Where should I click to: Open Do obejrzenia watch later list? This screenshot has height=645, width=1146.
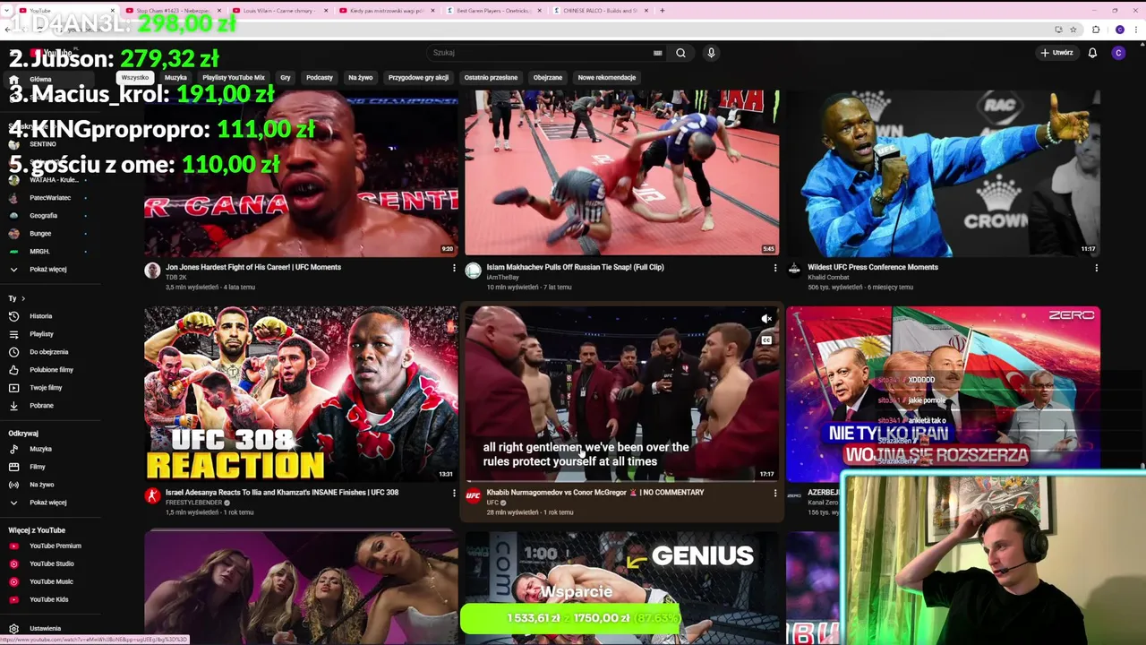coord(48,352)
